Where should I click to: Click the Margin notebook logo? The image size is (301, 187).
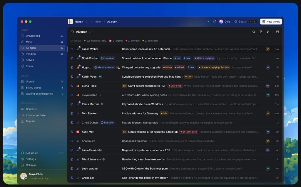[70, 21]
